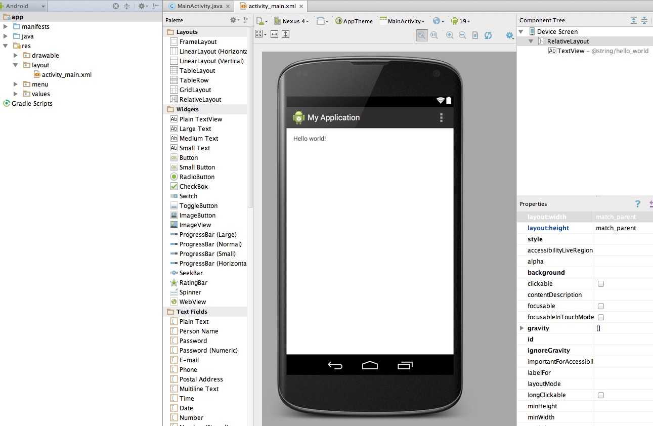Screen dimensions: 653x426
Task: Select TextView in the Component Tree
Action: click(x=571, y=51)
